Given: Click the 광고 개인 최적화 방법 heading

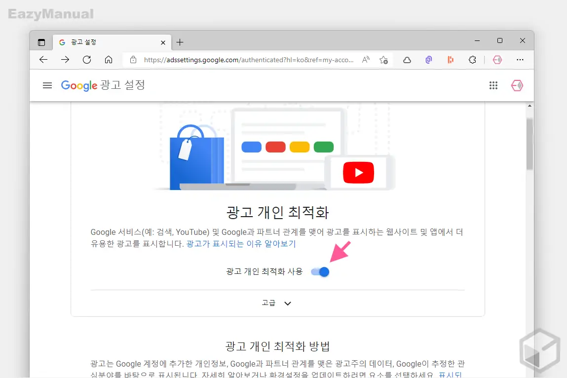Looking at the screenshot, I should 278,346.
